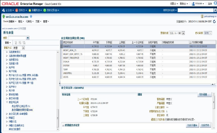Click the green History icon in the blue bar

(x=45, y=10)
